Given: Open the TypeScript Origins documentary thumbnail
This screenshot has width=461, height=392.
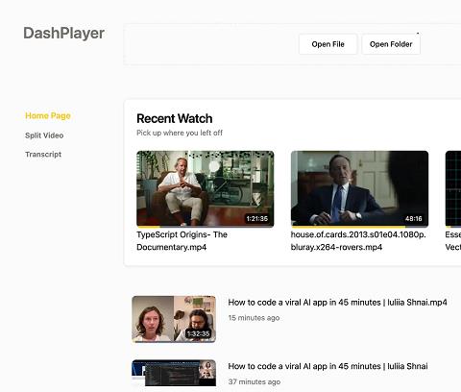Looking at the screenshot, I should [206, 188].
